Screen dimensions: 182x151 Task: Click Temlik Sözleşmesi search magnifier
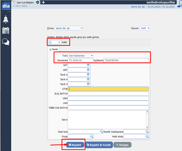147,131
